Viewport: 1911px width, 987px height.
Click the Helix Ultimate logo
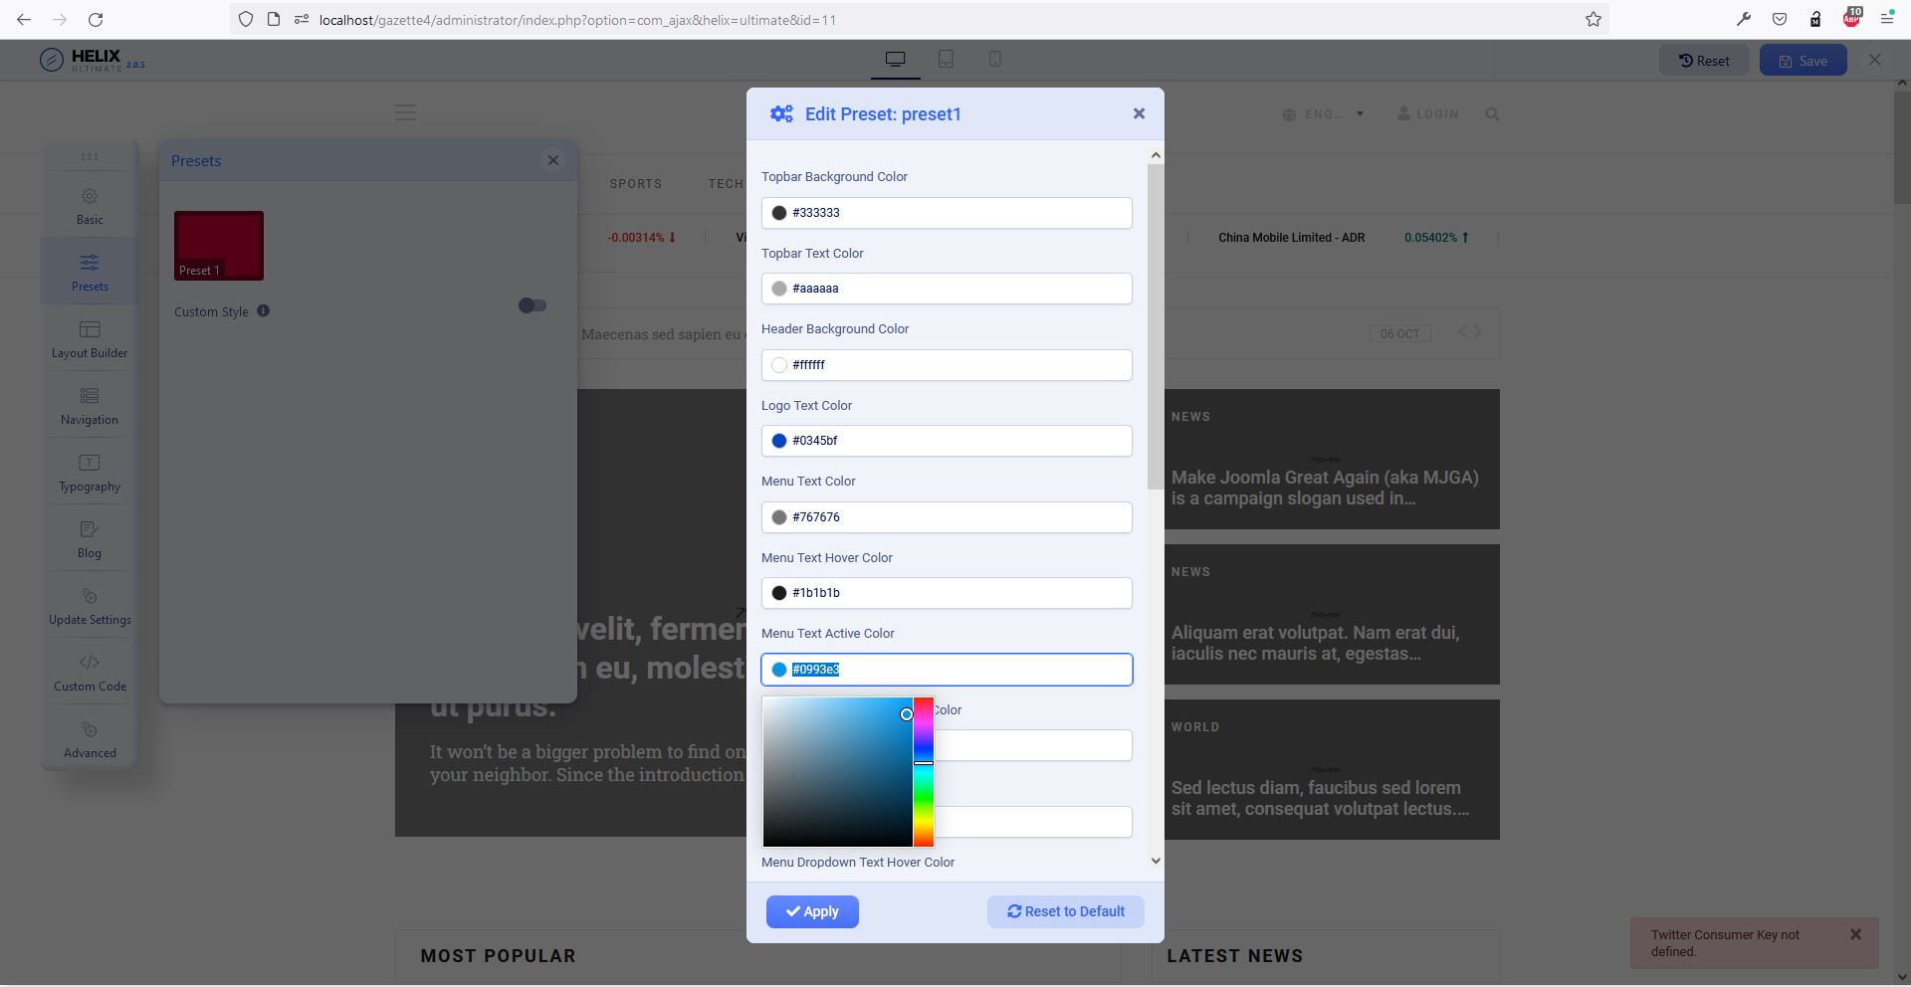[93, 60]
